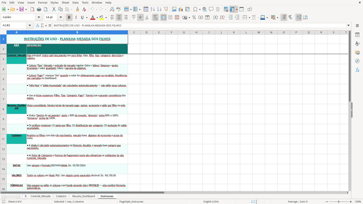Click the Save document icon
The width and height of the screenshot is (363, 204).
coord(21,9)
